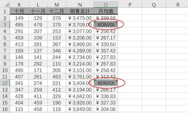188x113 pixels.
Task: Click empty cell P5
Action: pyautogui.click(x=130, y=37)
